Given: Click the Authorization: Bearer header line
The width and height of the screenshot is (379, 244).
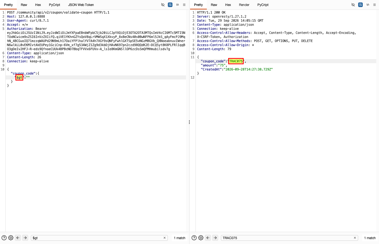Looking at the screenshot, I should point(27,29).
